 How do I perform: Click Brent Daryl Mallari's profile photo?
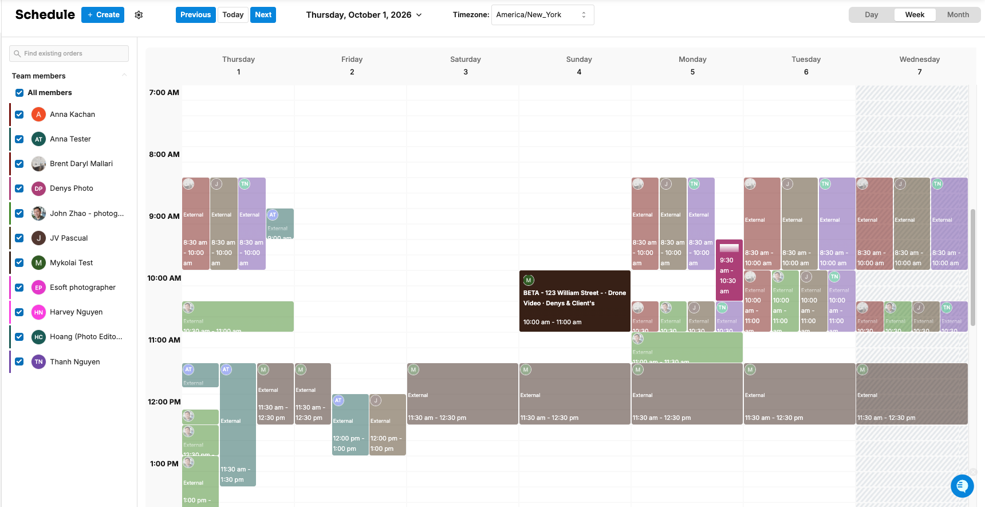pyautogui.click(x=38, y=164)
